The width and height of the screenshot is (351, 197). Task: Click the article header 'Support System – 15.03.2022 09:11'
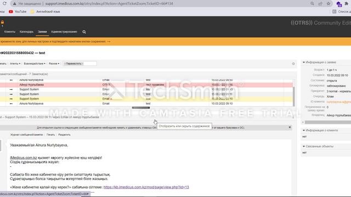pos(49,117)
